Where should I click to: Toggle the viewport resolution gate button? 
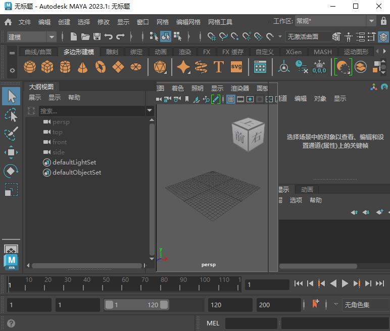tap(250, 100)
